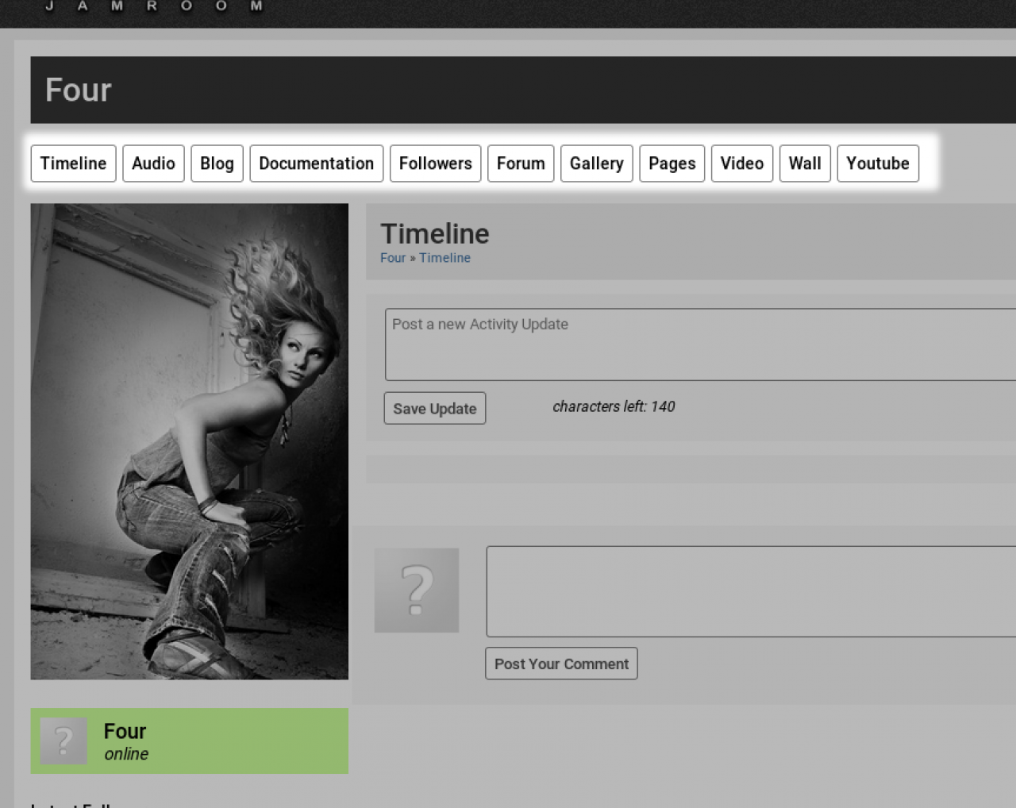Follow the 'Four' breadcrumb link
The width and height of the screenshot is (1016, 808).
tap(392, 258)
